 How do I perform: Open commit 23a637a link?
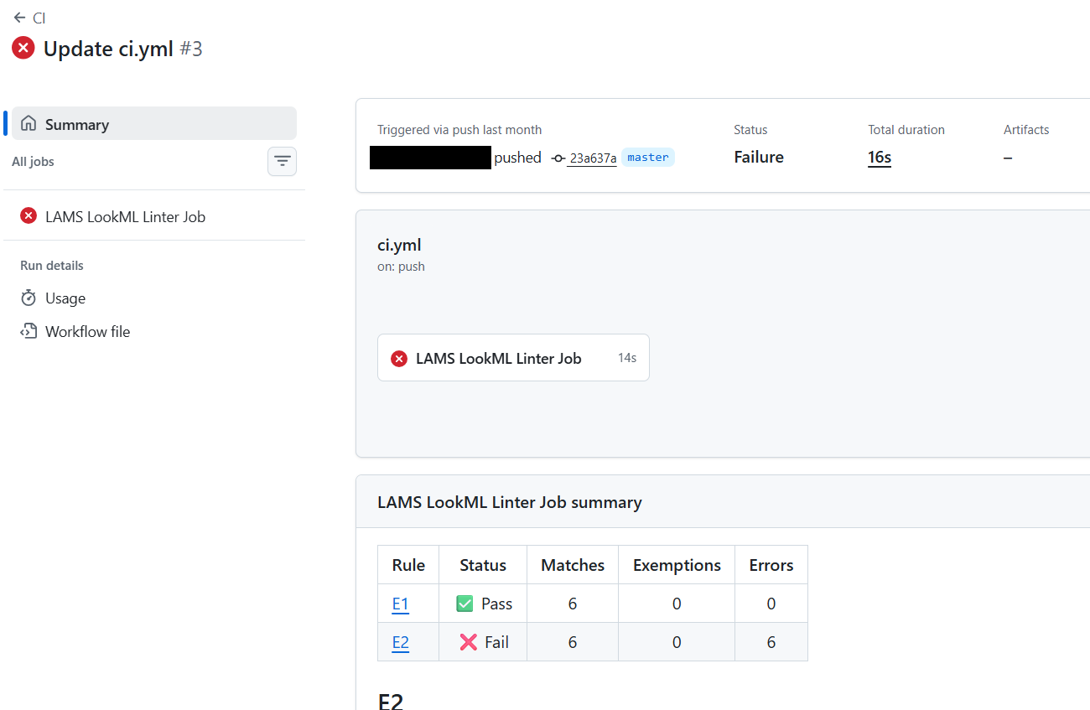coord(593,158)
